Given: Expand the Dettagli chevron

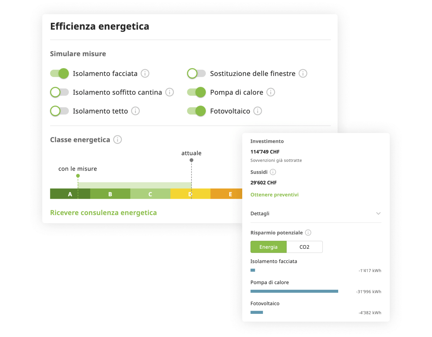Looking at the screenshot, I should coord(378,214).
